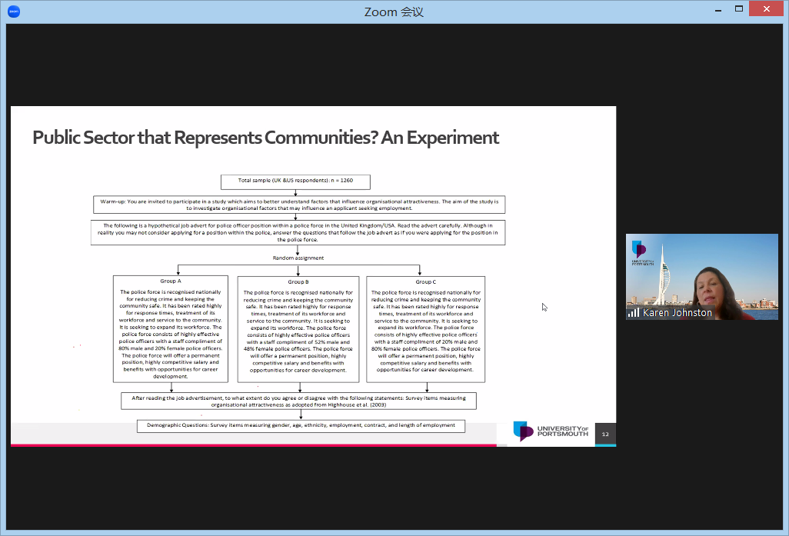The image size is (789, 536).
Task: Click the 'Demographic Questions' box
Action: coord(301,426)
